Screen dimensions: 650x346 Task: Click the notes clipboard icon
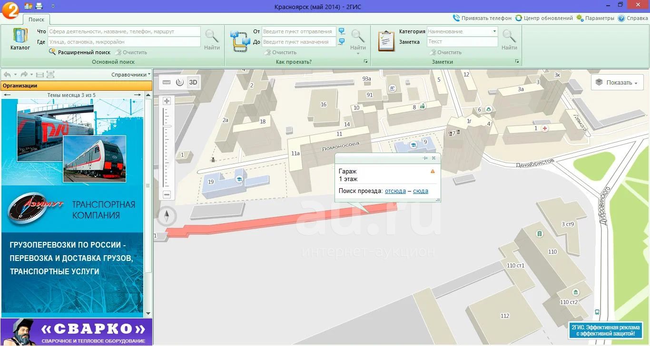click(386, 41)
